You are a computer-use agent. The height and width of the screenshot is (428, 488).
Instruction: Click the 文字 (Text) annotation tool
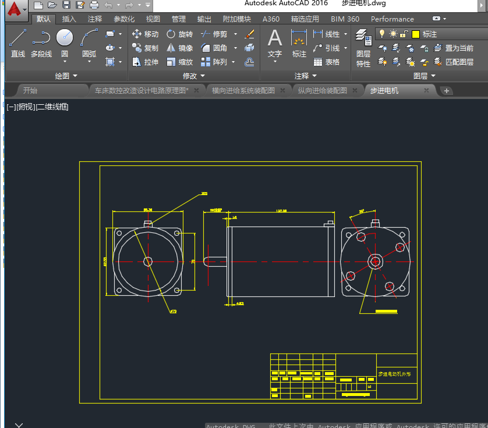pos(274,44)
